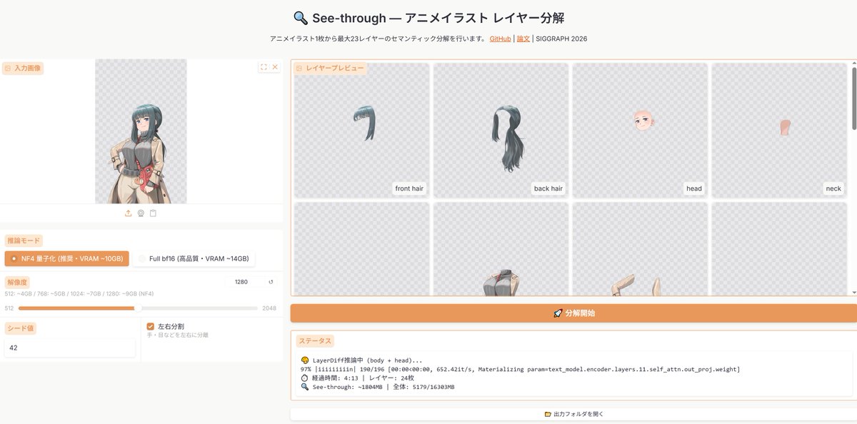Click the layer preview gallery scrollbar
Screen dimensions: 857x424
tap(853, 99)
